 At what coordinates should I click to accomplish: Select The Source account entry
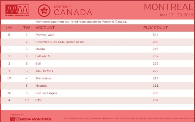pos(43,78)
